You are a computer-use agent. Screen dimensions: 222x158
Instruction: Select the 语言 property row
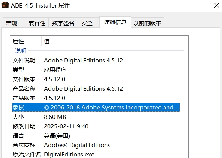pyautogui.click(x=96, y=136)
